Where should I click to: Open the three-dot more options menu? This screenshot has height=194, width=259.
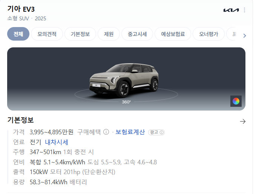[244, 10]
